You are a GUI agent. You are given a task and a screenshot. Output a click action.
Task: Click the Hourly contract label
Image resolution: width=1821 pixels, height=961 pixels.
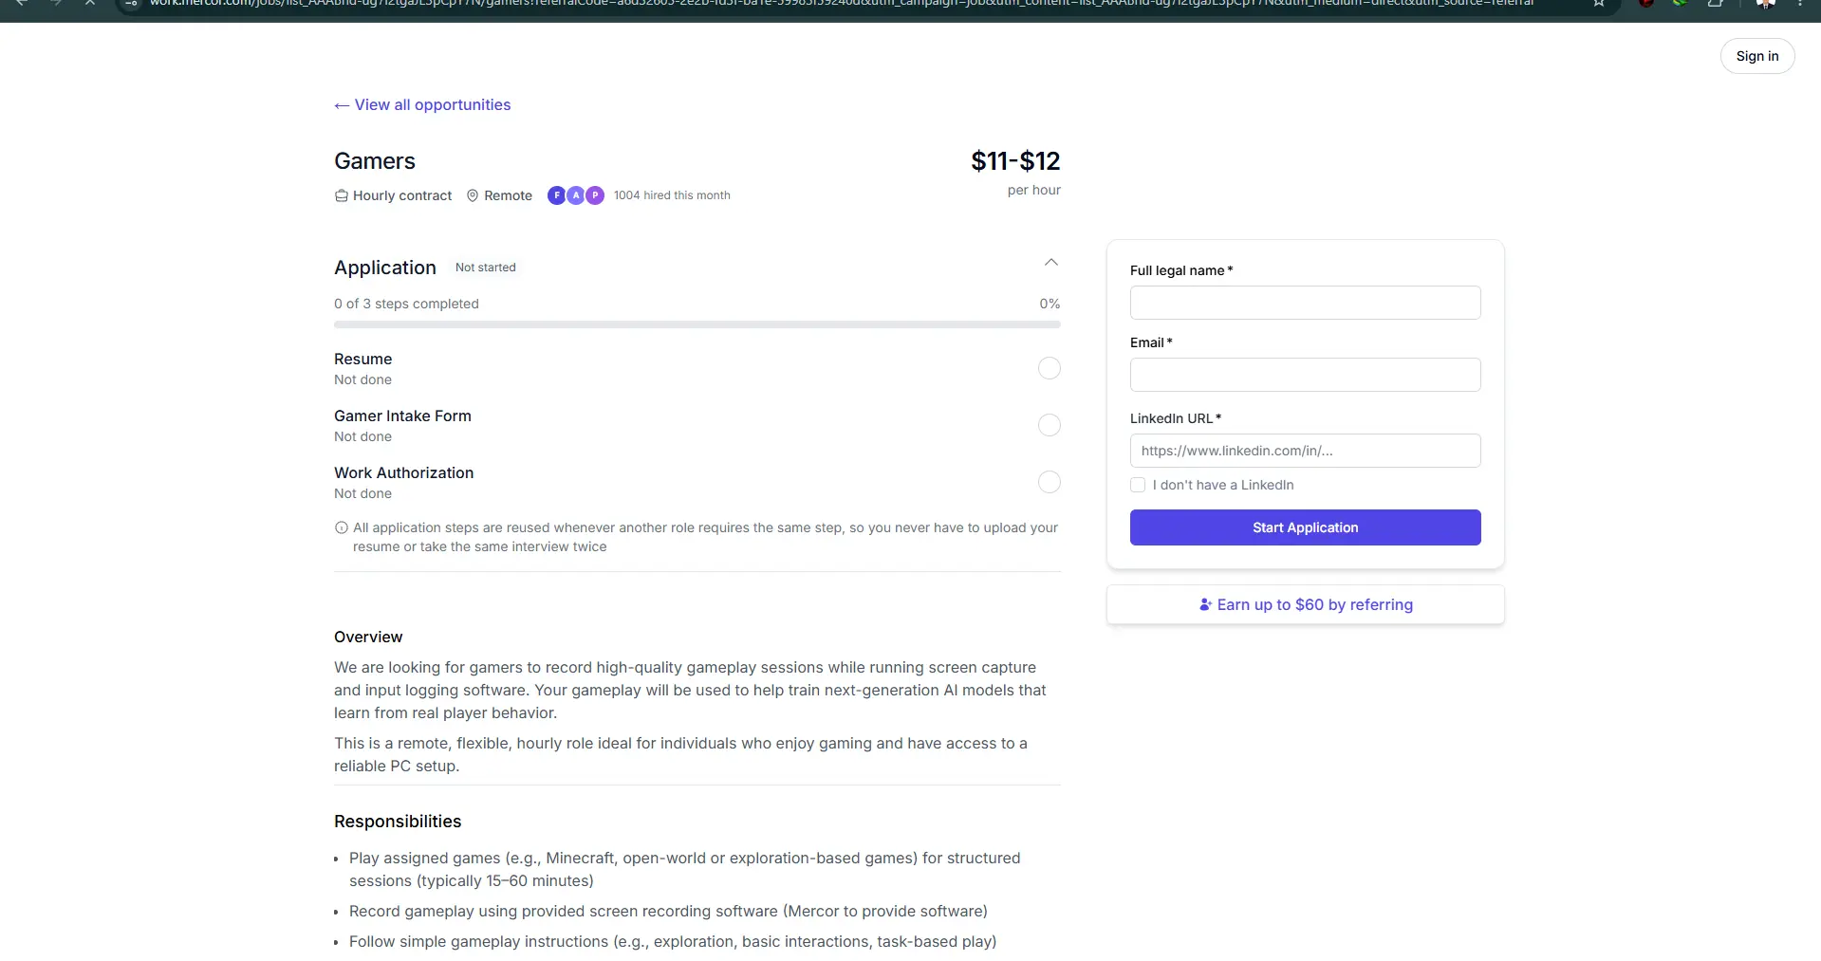402,195
